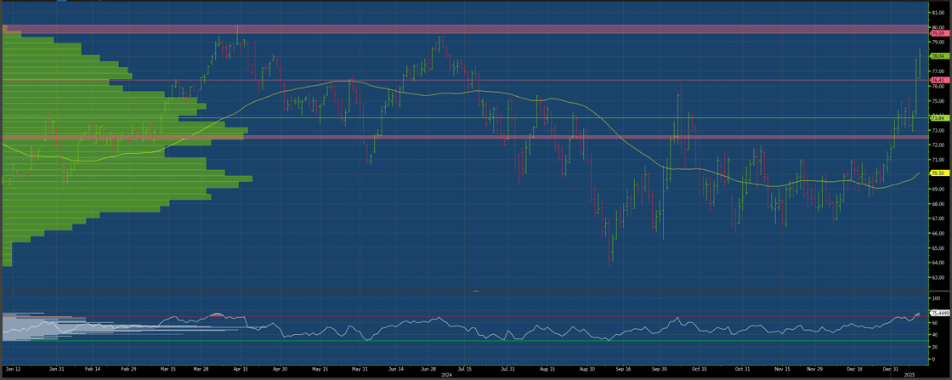The width and height of the screenshot is (952, 380).
Task: Click the 2025 year label
Action: (x=909, y=376)
